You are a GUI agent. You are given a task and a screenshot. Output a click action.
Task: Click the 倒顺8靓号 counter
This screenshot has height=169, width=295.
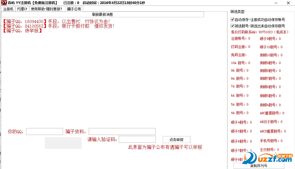(270, 71)
